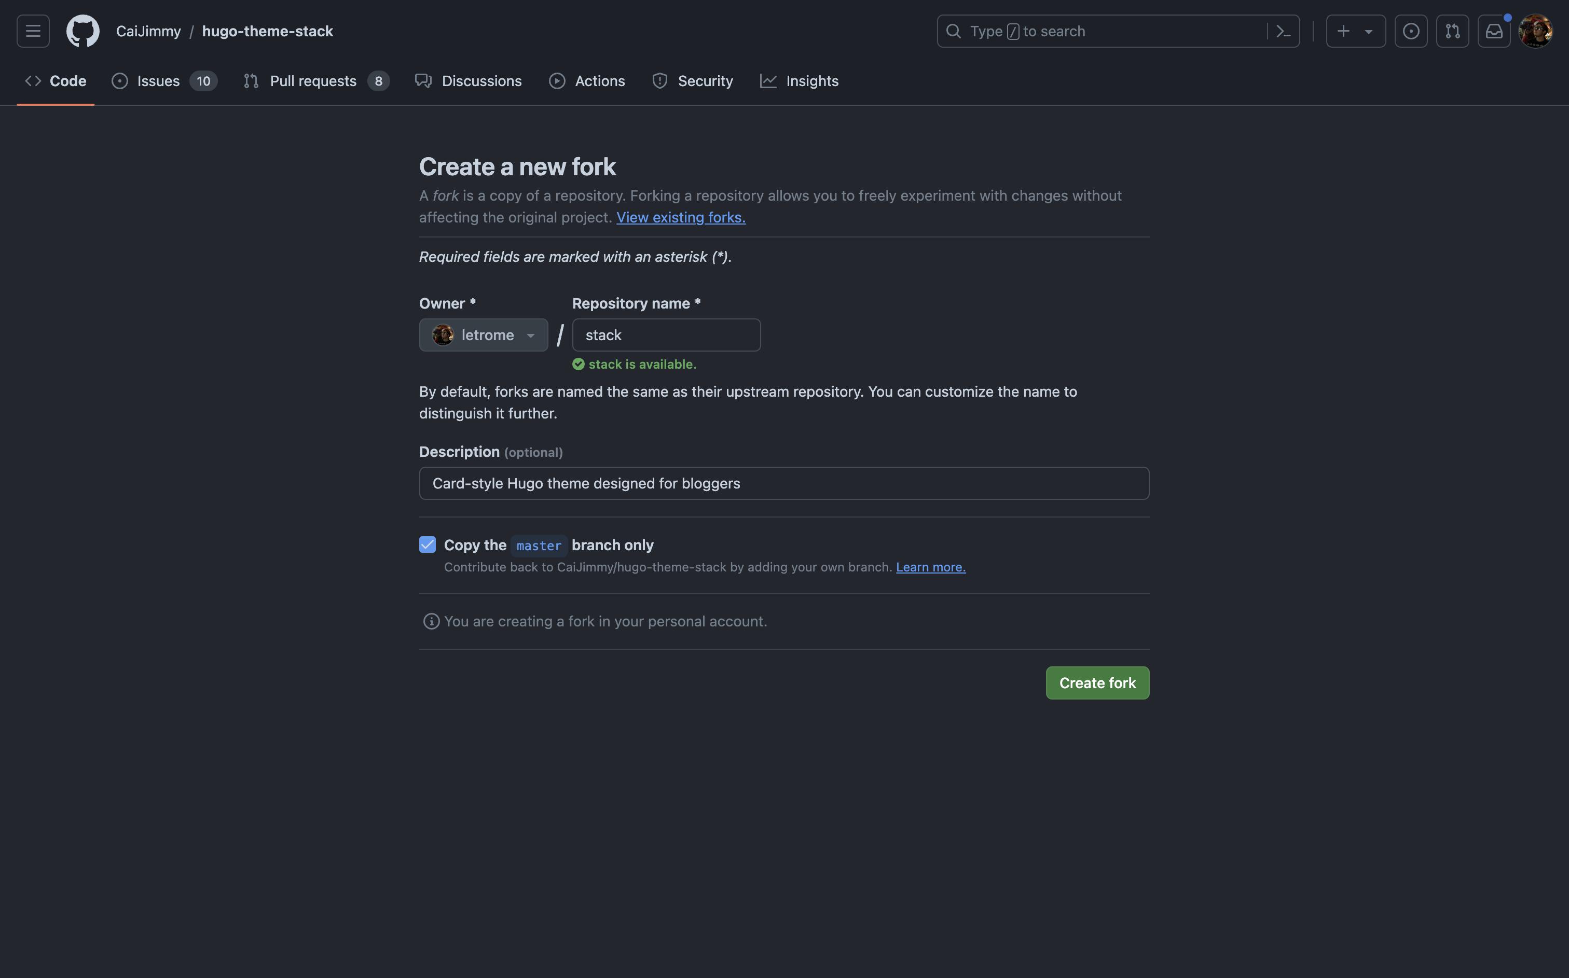Open the issues icon in header
Screen dimensions: 1569x978
tap(1410, 31)
